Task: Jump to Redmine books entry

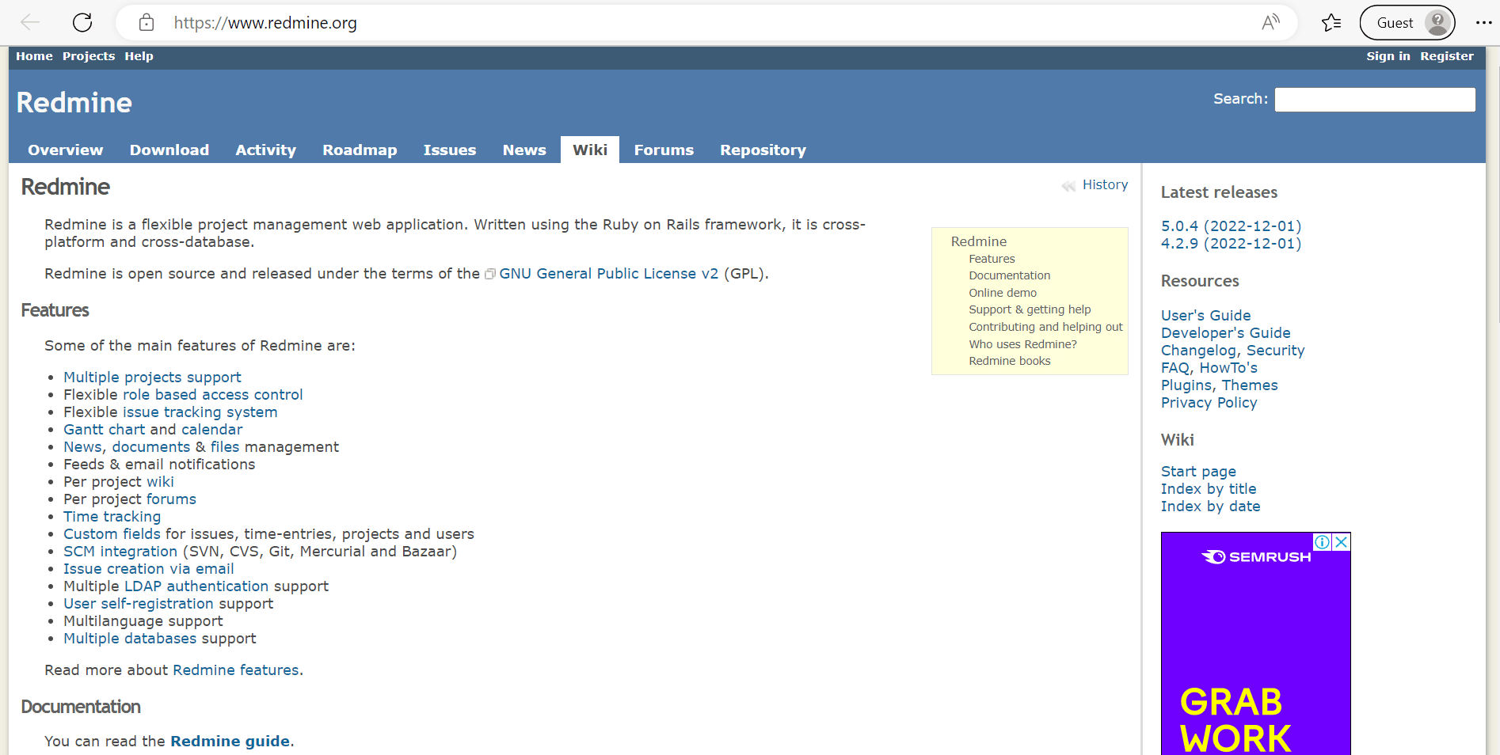Action: pyautogui.click(x=1010, y=361)
